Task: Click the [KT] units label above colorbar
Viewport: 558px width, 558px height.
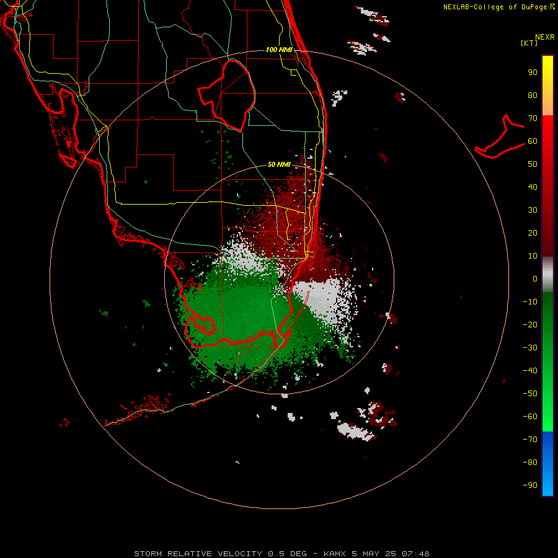Action: coord(529,43)
